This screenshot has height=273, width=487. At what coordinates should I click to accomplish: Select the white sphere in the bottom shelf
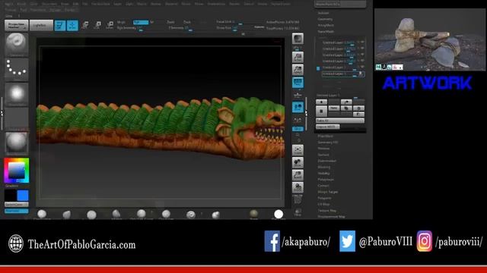click(x=279, y=214)
